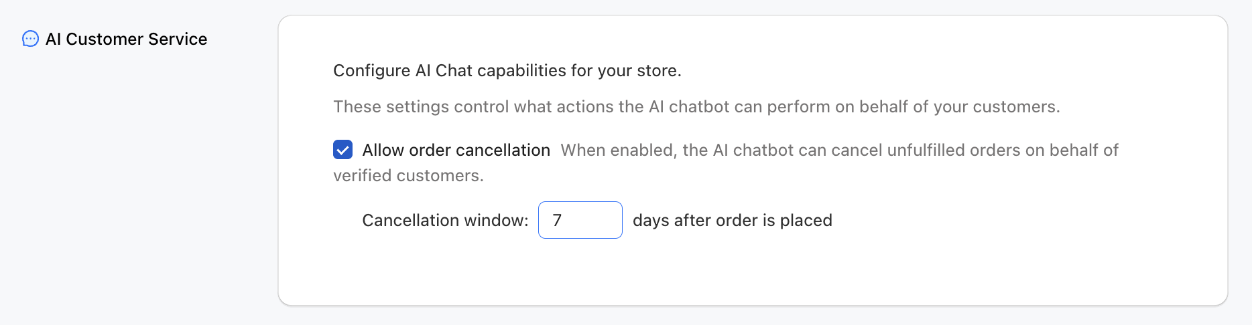Click the 'verified customers.' text line

click(408, 175)
